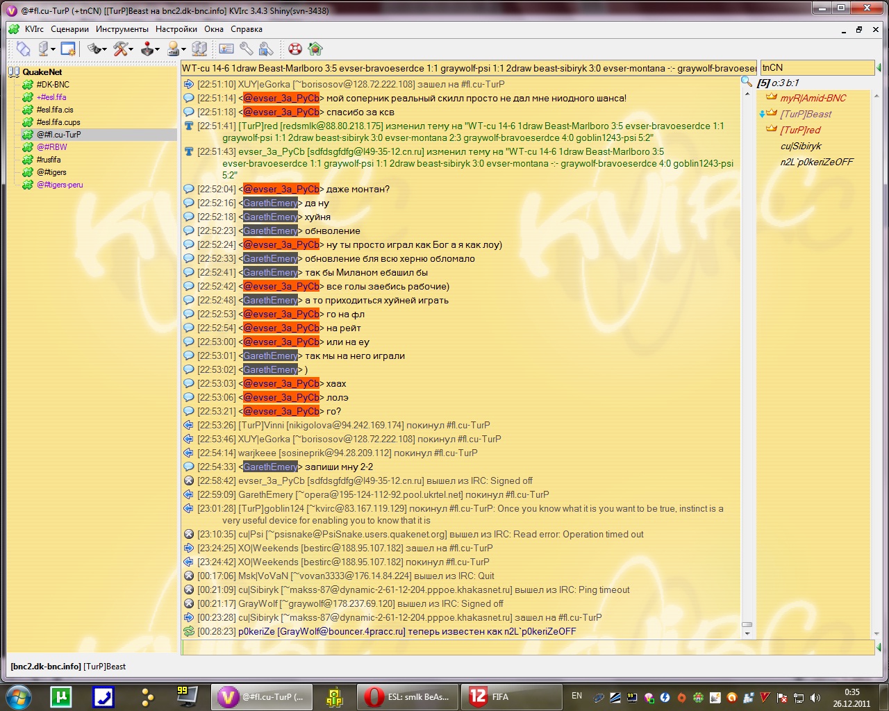Open the Инструменты menu

tap(122, 29)
